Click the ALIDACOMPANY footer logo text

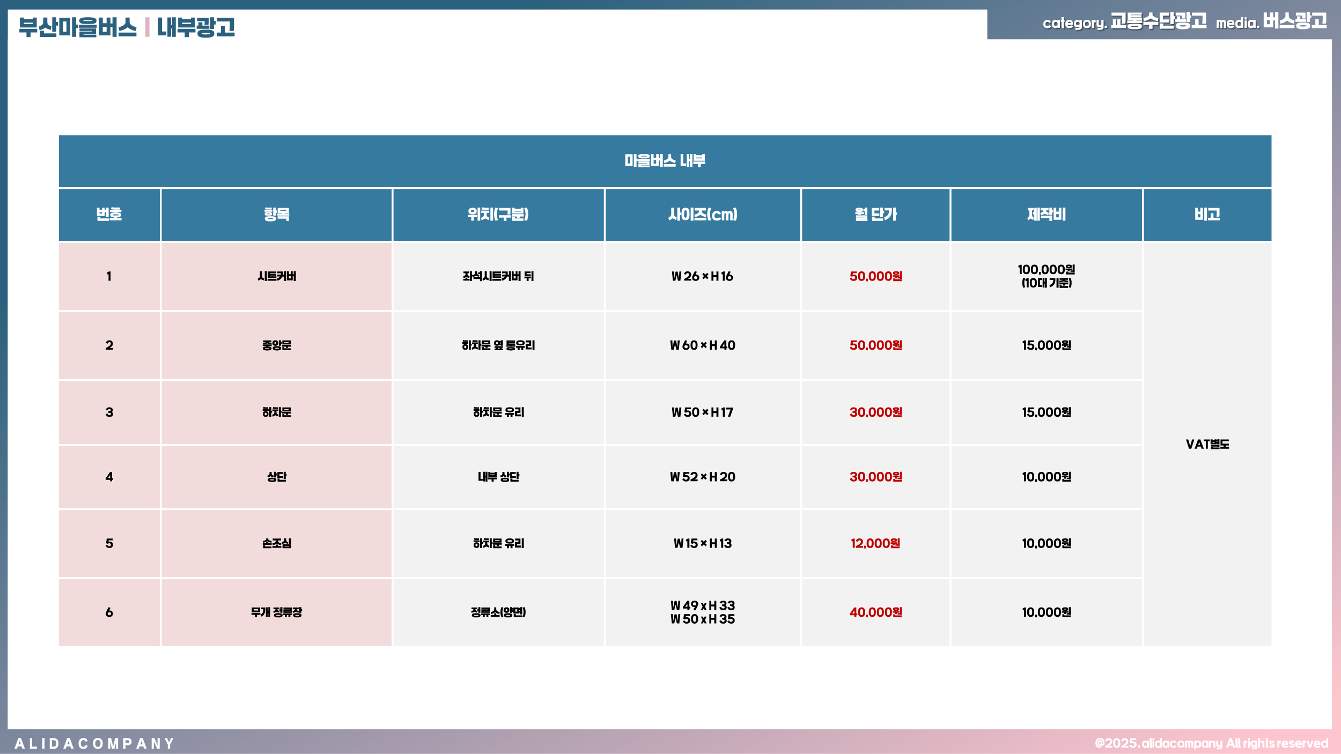click(94, 744)
